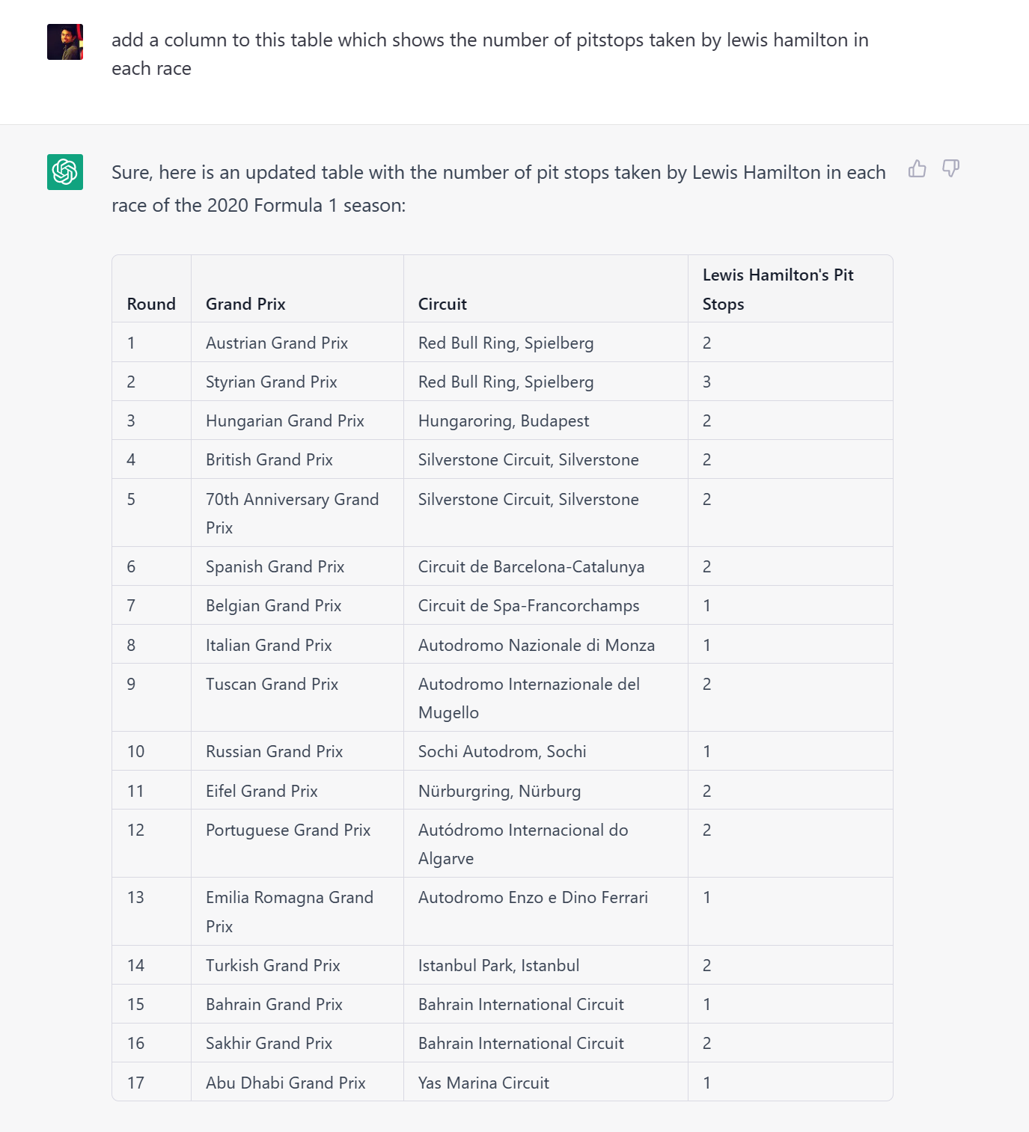Viewport: 1029px width, 1132px height.
Task: Click the Austrian Grand Prix cell
Action: [x=277, y=343]
